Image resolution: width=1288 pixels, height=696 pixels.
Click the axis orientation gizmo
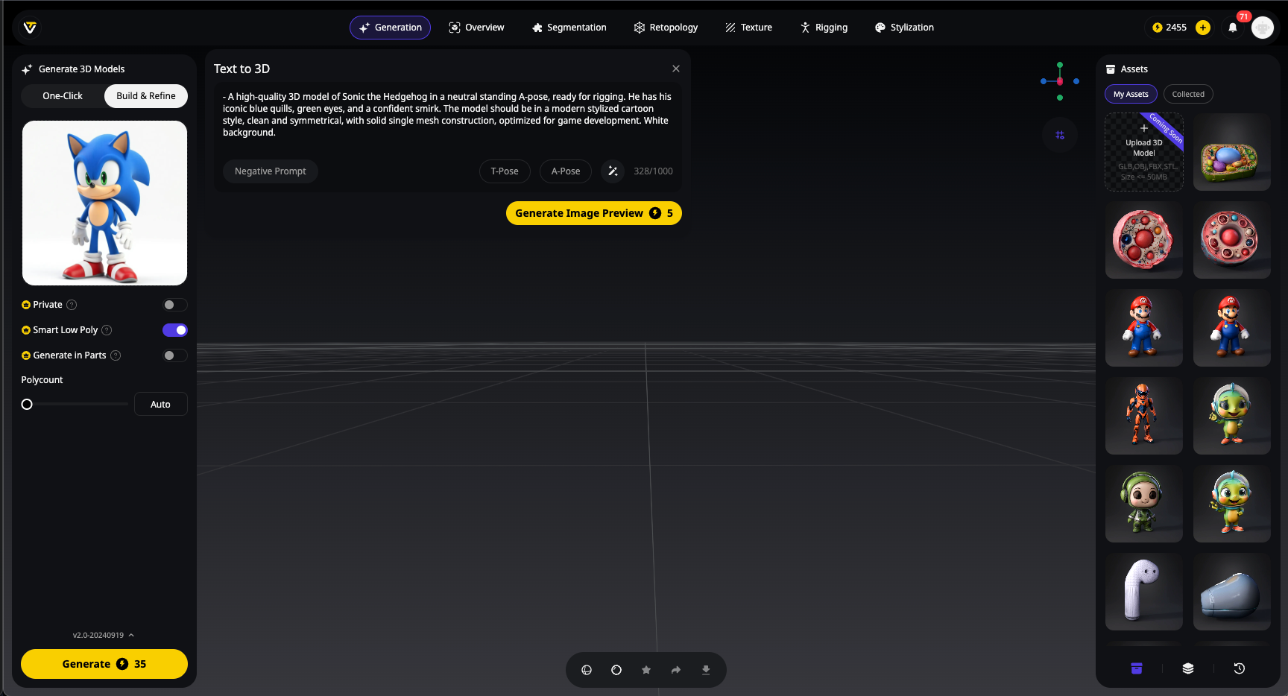coord(1060,81)
